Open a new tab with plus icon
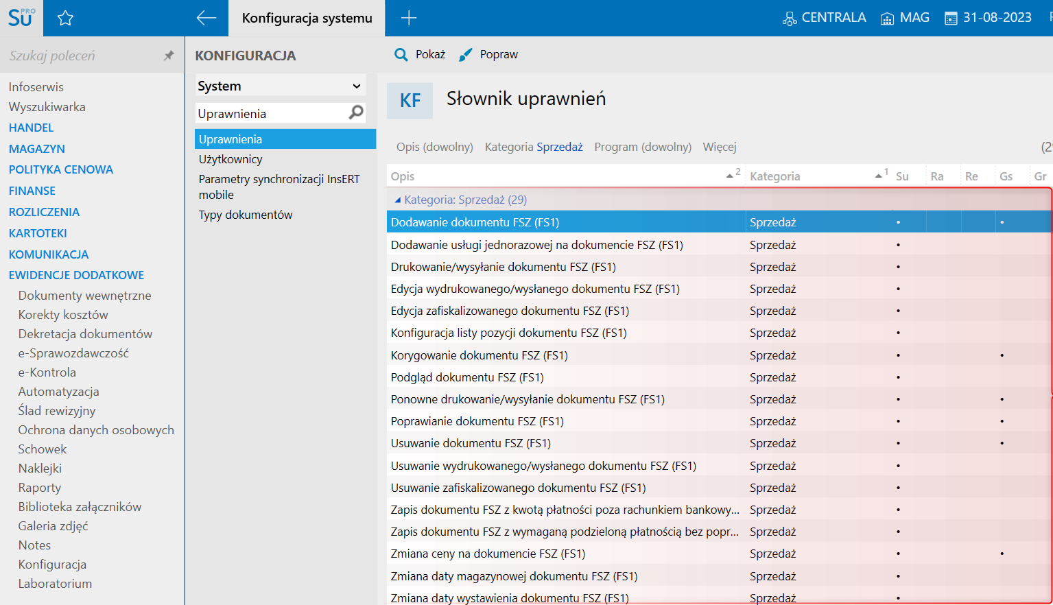The height and width of the screenshot is (605, 1053). (409, 19)
